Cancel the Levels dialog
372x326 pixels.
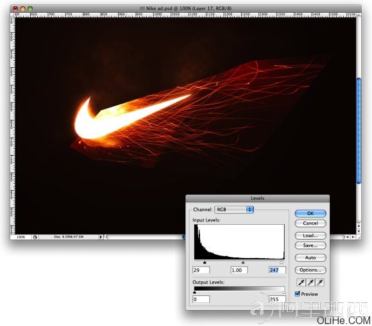coord(310,223)
